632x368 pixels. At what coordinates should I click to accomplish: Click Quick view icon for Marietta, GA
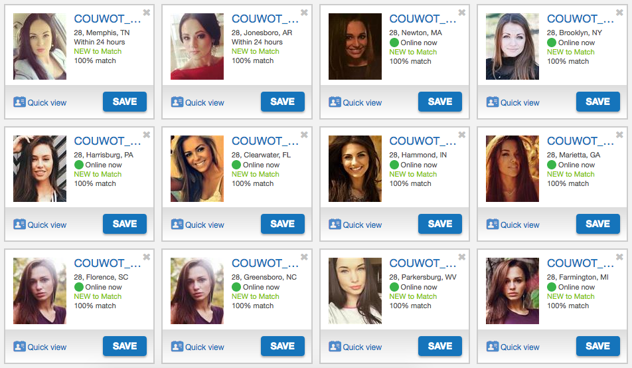492,225
